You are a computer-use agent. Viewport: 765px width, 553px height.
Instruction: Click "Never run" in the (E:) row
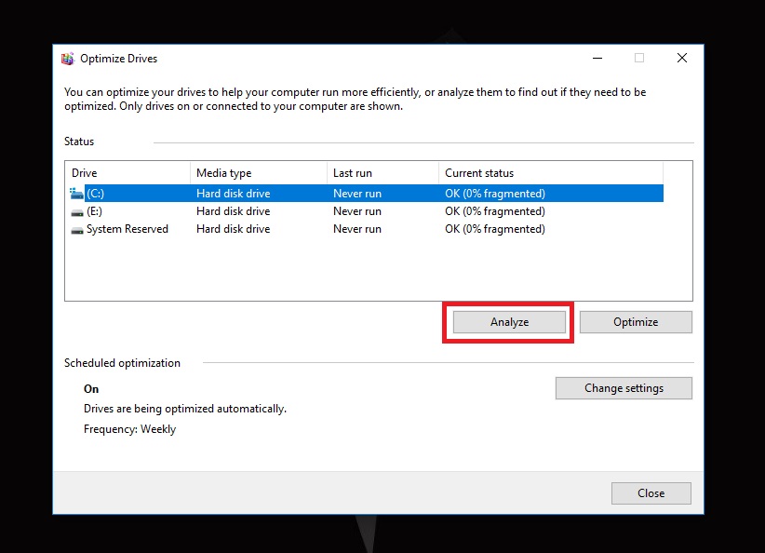coord(357,211)
